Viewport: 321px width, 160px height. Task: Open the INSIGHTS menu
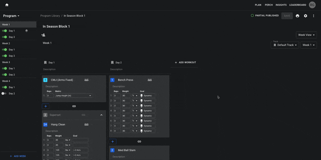(x=281, y=5)
